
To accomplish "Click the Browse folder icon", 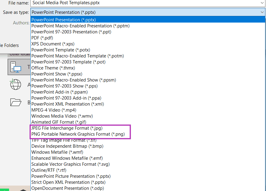I will [x=16, y=102].
